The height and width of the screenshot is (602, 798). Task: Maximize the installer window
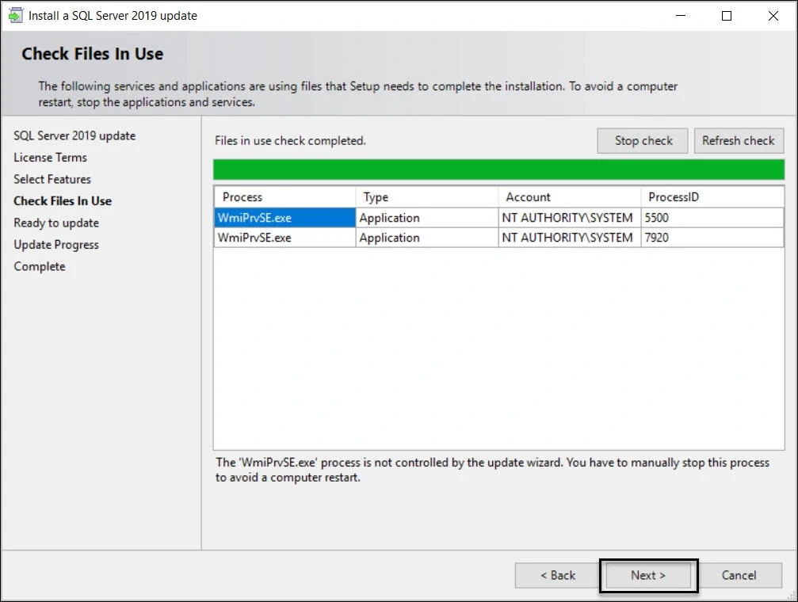pos(727,16)
